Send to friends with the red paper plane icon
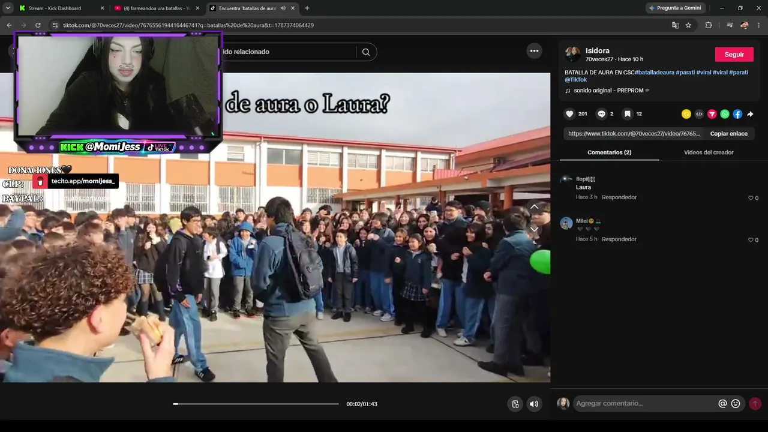Viewport: 768px width, 432px height. click(712, 114)
